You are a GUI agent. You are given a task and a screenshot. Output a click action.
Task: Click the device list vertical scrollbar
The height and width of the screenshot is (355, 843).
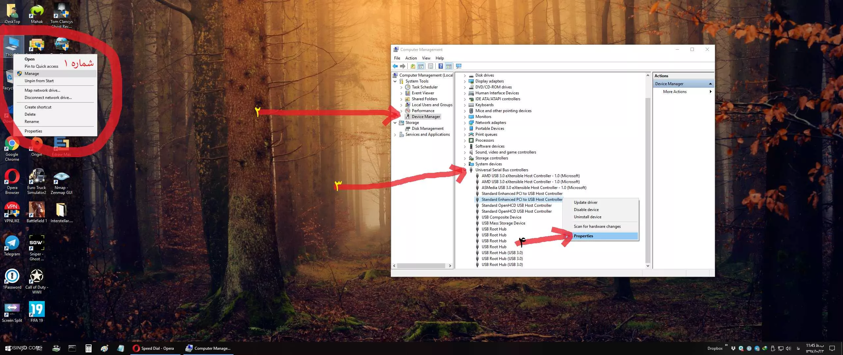[648, 180]
